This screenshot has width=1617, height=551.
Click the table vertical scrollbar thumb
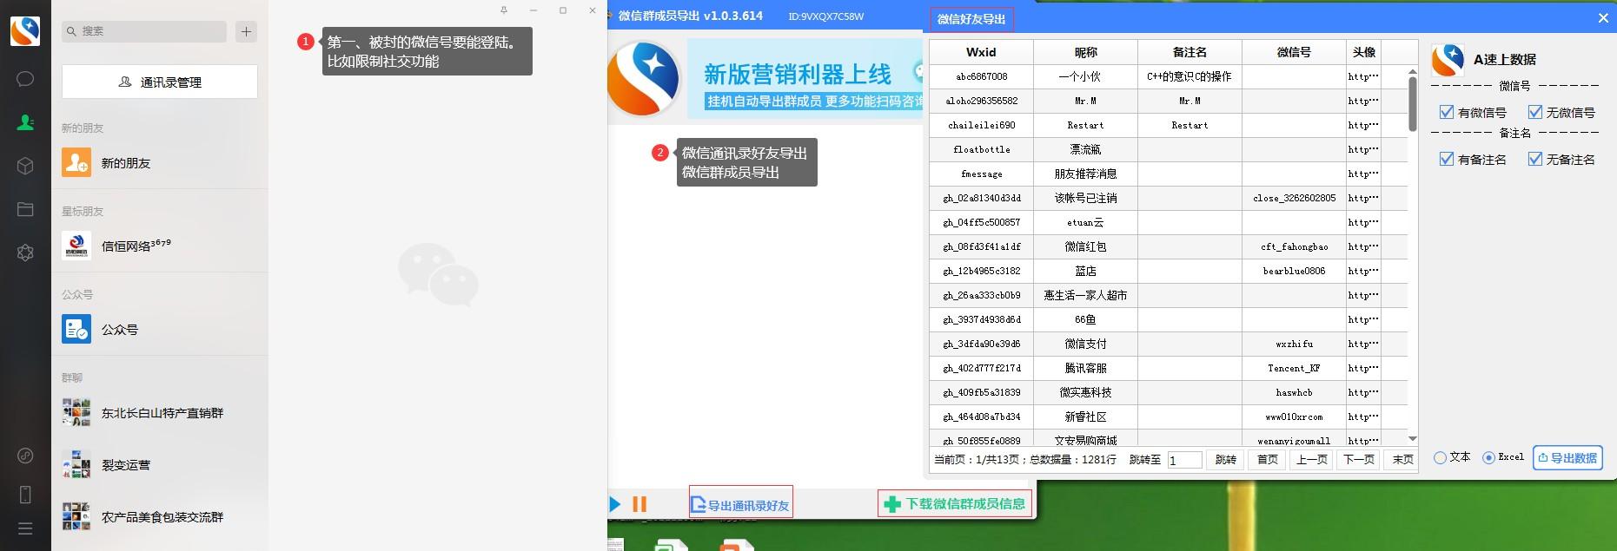tap(1413, 104)
